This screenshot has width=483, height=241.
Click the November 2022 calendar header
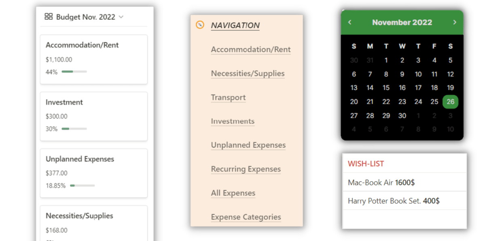point(402,22)
